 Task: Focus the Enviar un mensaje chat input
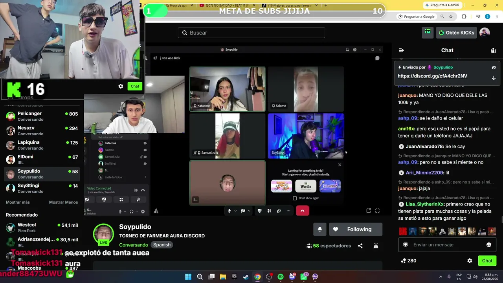447,244
